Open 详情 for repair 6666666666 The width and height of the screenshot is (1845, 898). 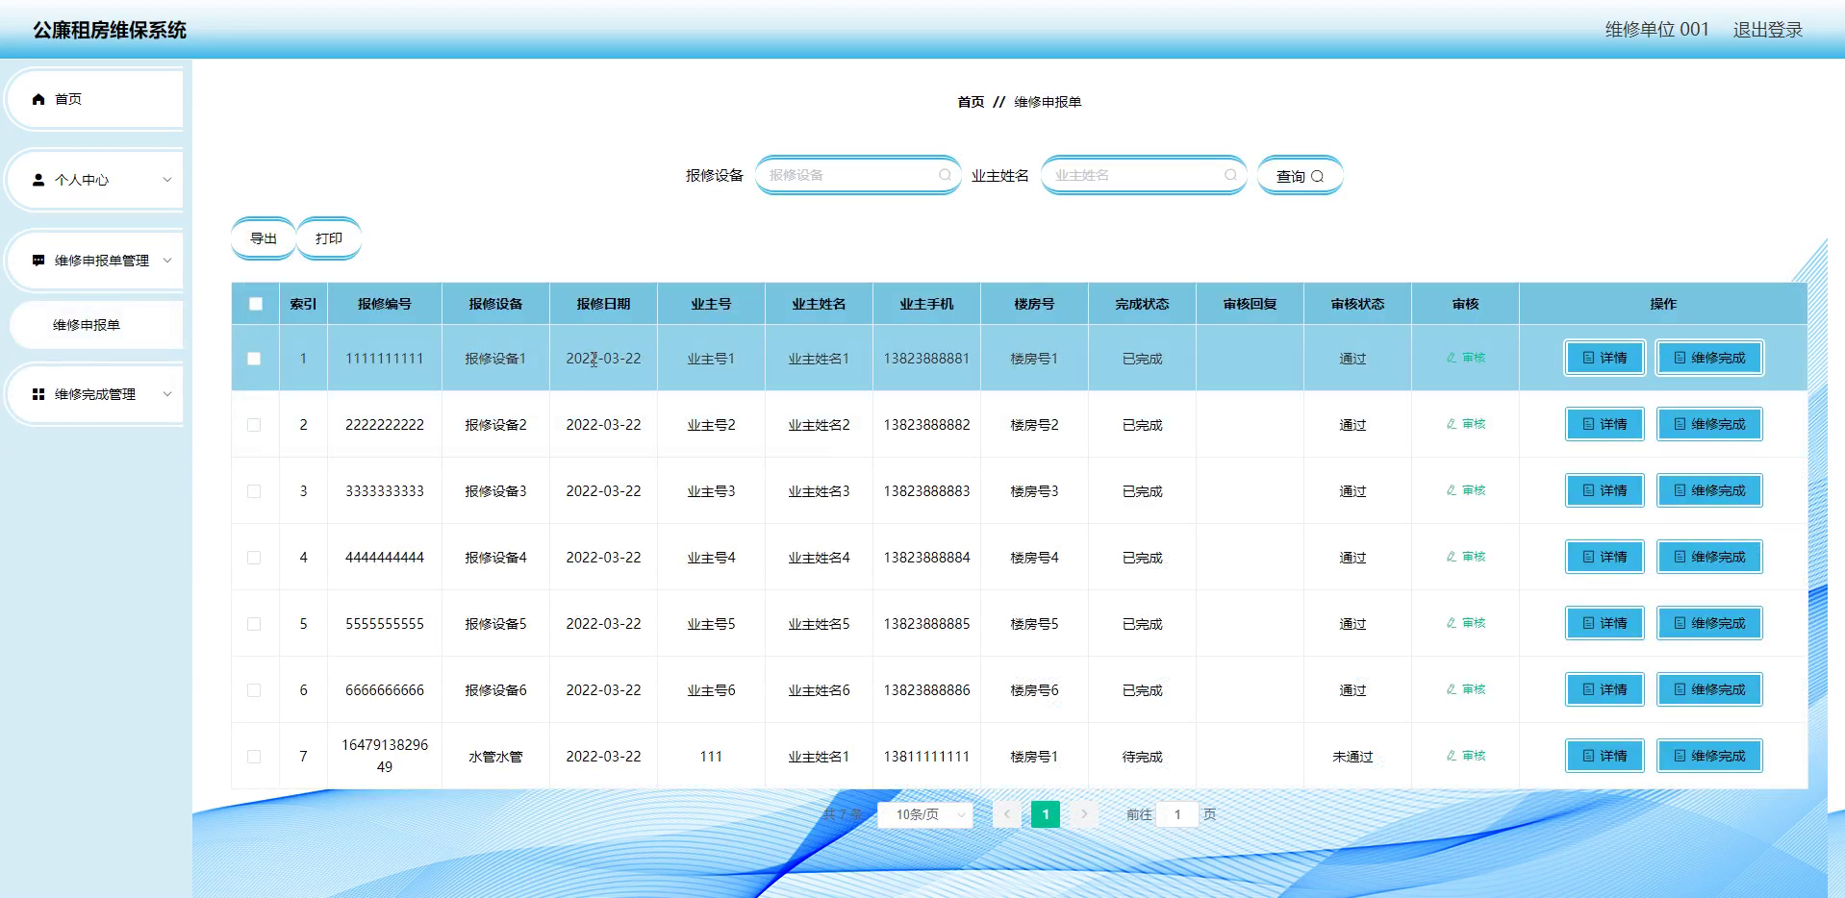pyautogui.click(x=1605, y=689)
